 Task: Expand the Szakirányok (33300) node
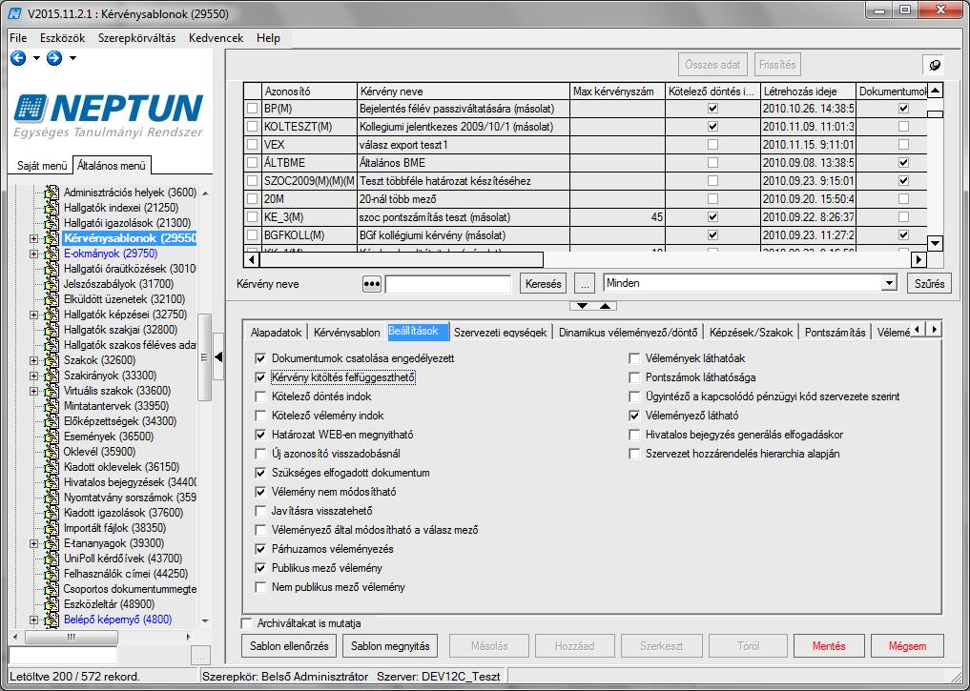(34, 376)
